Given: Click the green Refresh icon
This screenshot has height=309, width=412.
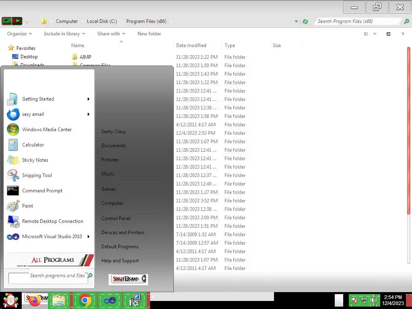Looking at the screenshot, I should click(x=305, y=21).
